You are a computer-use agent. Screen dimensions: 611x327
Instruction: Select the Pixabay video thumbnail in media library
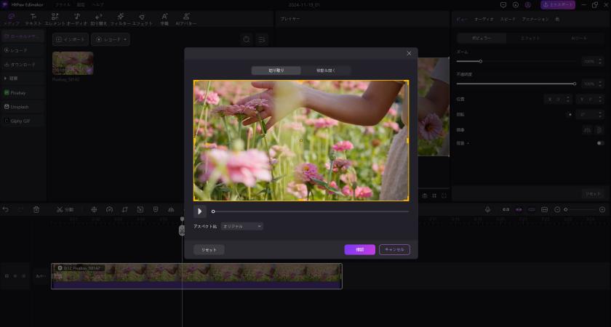(x=73, y=63)
